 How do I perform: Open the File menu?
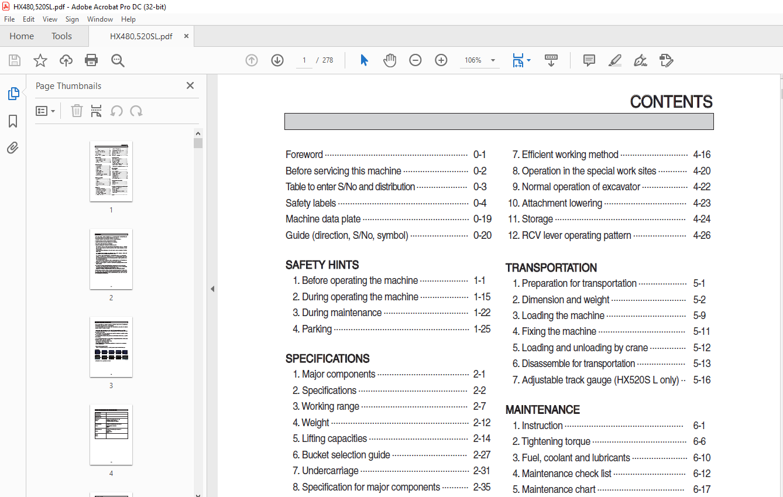pos(9,19)
